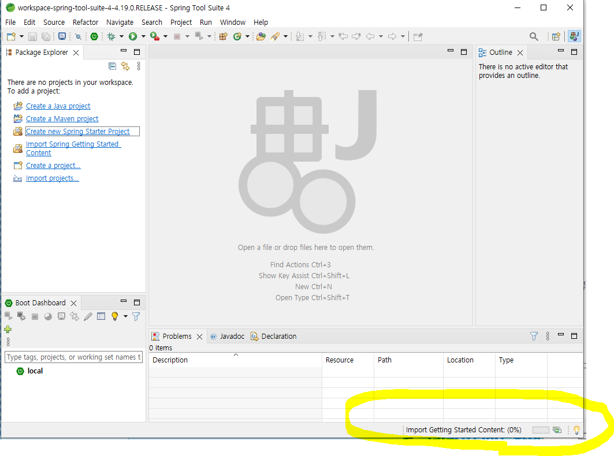Click the green Spring Boot relaunch icon

pyautogui.click(x=94, y=36)
